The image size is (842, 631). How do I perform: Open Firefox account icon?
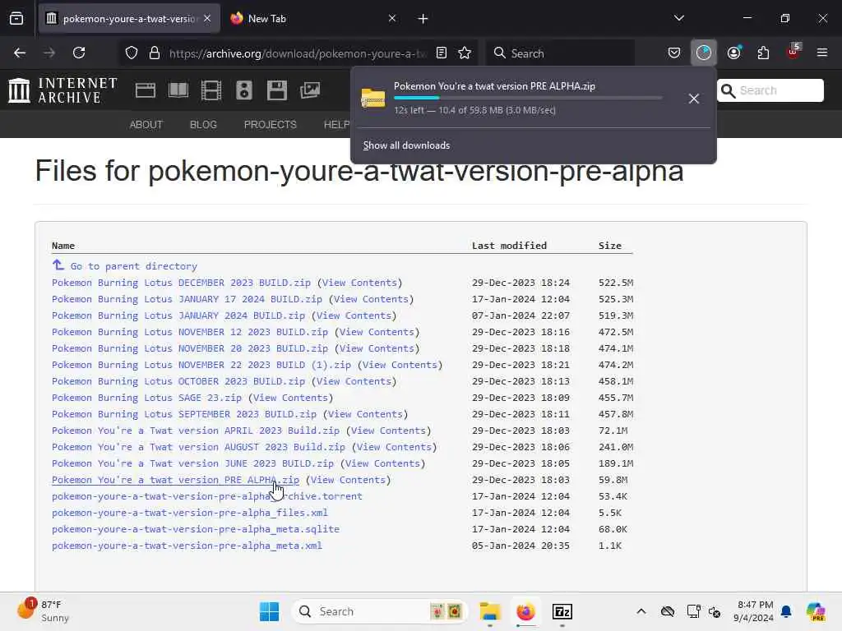733,53
